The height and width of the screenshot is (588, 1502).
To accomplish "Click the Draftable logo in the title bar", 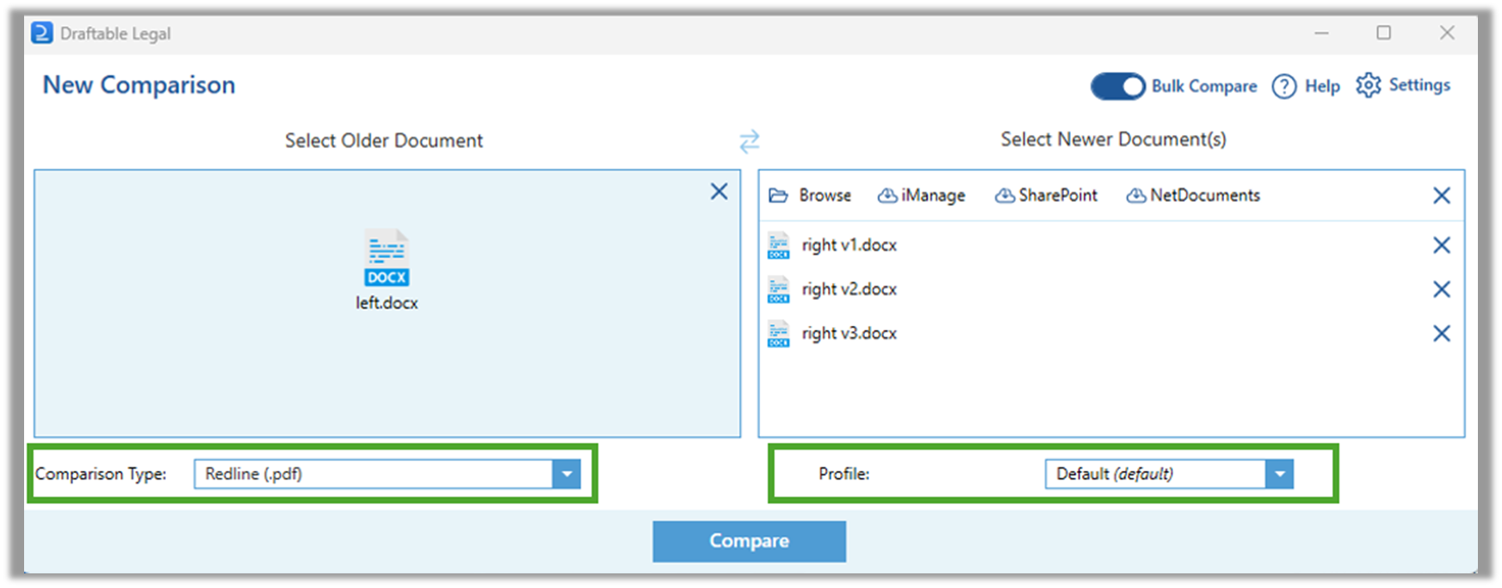I will click(x=40, y=33).
